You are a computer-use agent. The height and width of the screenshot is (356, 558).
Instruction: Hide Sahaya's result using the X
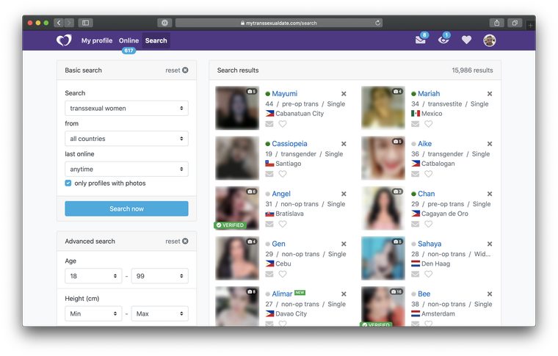pos(490,244)
